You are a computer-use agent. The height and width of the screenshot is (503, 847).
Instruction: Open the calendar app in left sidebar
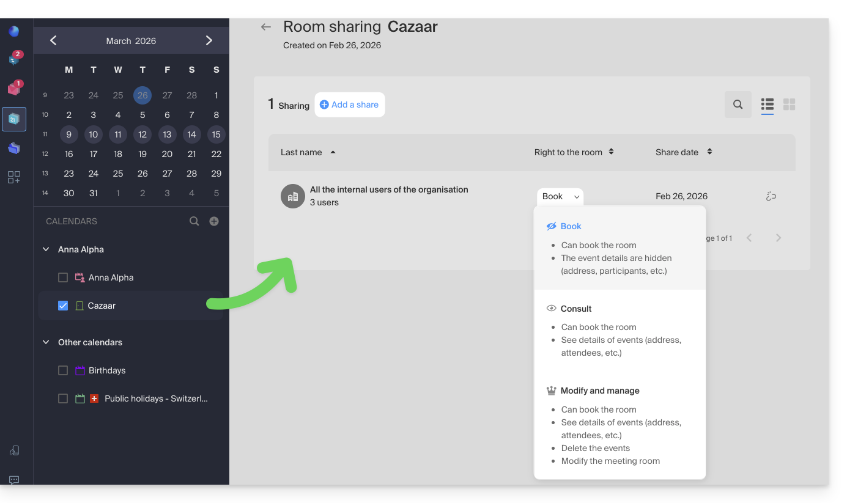point(14,119)
